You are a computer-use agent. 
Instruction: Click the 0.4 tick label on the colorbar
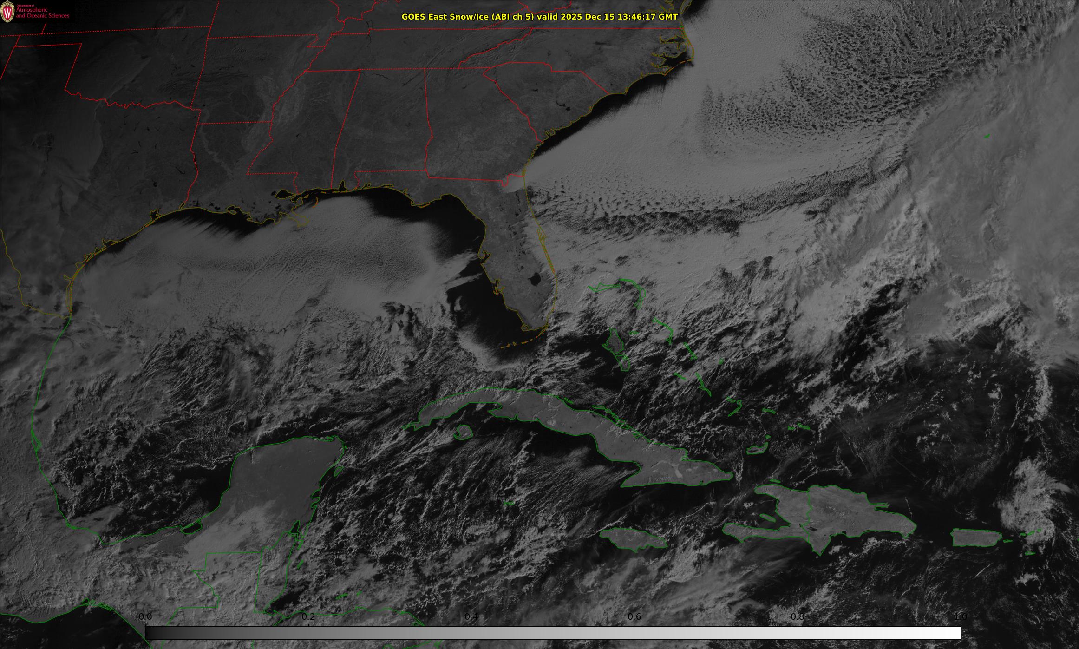click(x=471, y=616)
